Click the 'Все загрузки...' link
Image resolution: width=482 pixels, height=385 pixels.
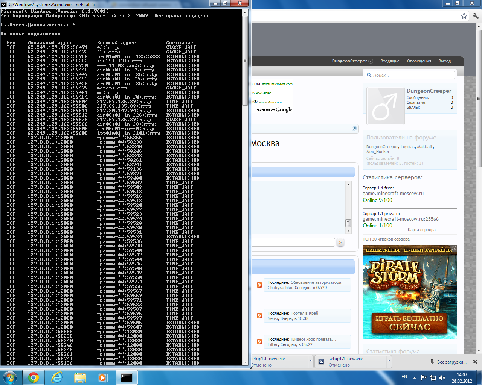[x=451, y=362]
